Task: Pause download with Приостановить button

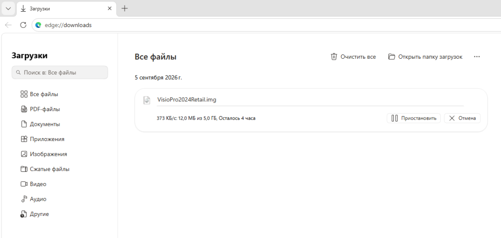Action: tap(413, 118)
